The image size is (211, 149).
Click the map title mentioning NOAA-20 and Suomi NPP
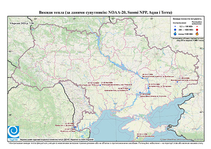point(105,13)
